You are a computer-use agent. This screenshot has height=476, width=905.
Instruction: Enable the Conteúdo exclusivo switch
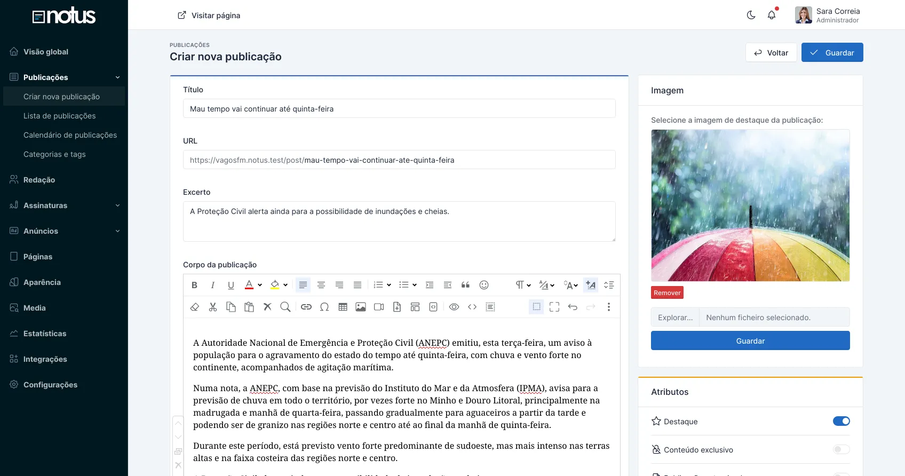(841, 449)
